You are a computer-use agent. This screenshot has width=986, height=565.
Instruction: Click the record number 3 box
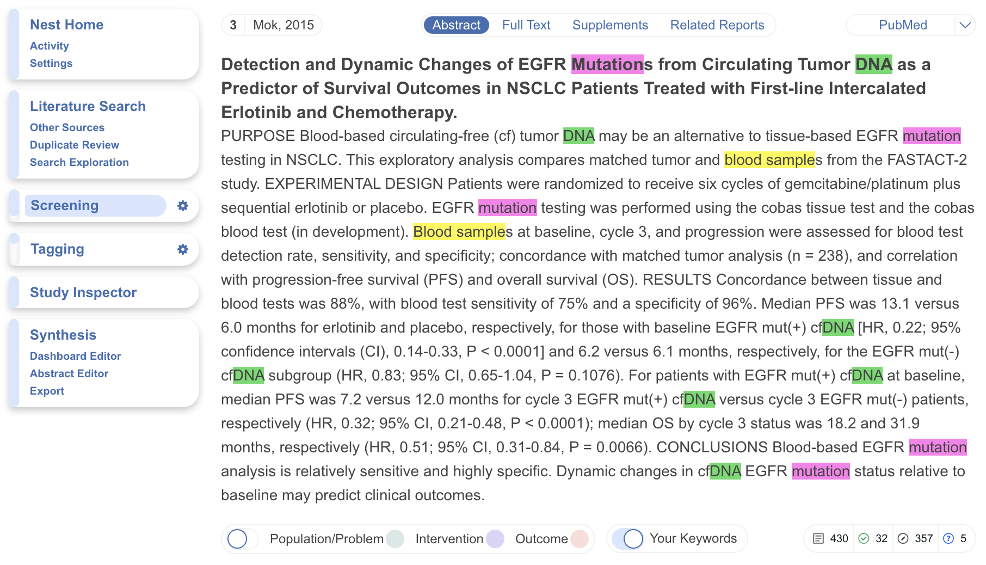coord(233,25)
